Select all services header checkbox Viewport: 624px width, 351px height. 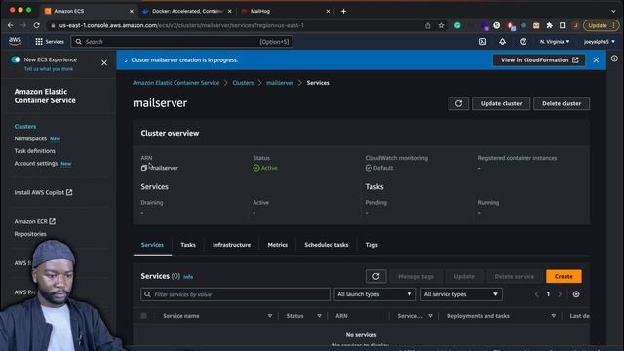[x=143, y=316]
